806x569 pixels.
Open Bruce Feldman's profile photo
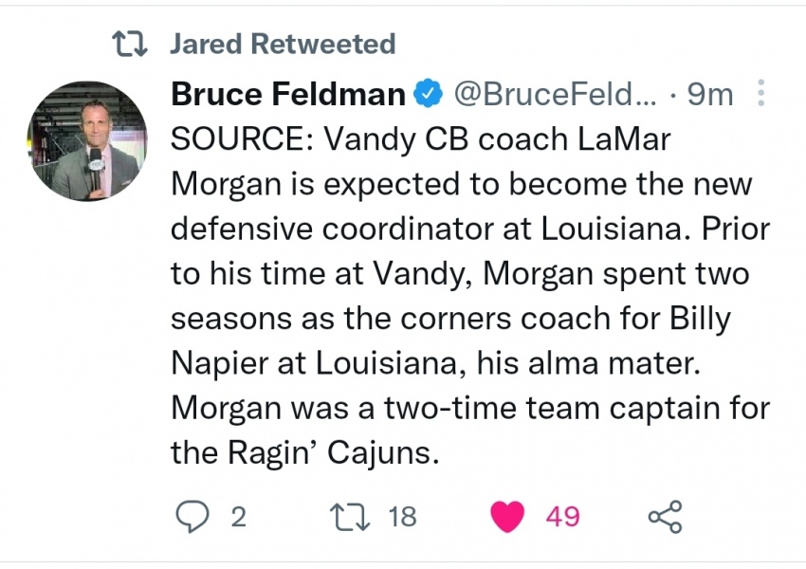pos(86,140)
